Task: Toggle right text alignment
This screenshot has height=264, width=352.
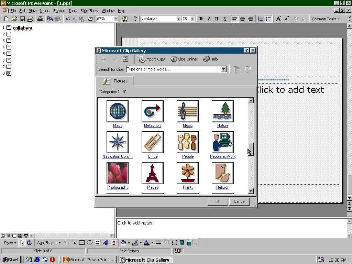Action: tap(250, 19)
